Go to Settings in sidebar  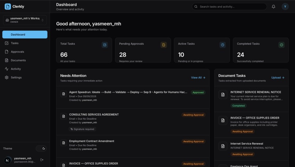[x=25, y=77]
